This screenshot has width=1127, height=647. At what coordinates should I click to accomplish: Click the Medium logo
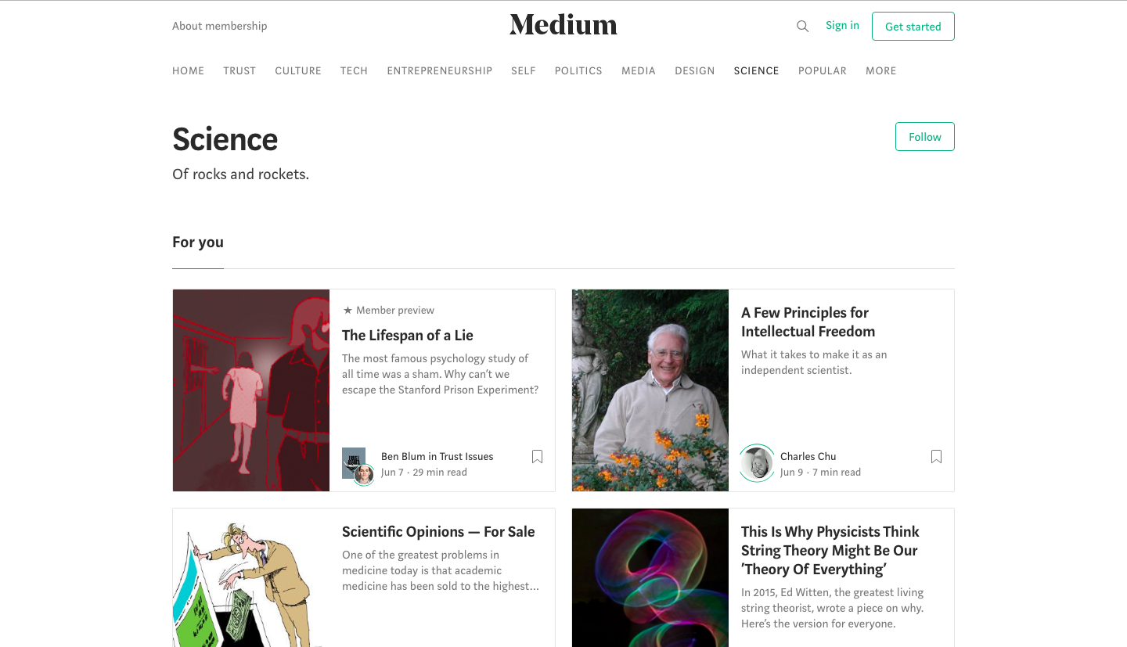point(563,25)
